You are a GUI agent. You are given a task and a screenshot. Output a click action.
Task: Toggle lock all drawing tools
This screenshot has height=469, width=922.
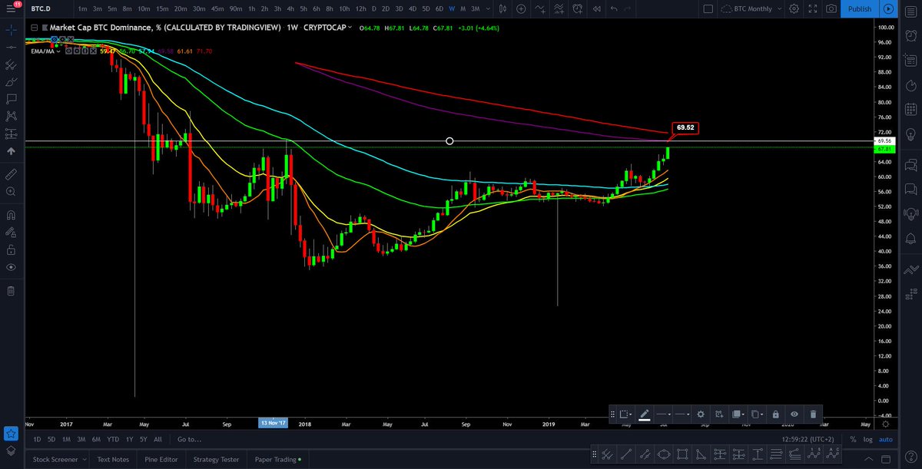pyautogui.click(x=11, y=249)
